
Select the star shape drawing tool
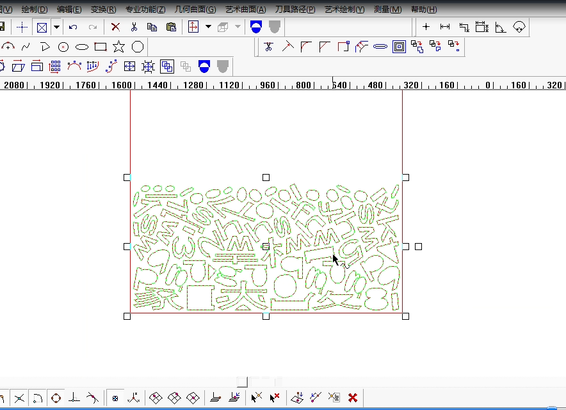[118, 47]
